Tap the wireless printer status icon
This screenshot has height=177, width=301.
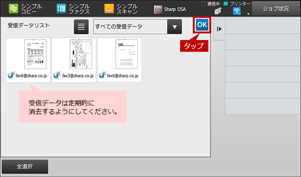point(237,11)
